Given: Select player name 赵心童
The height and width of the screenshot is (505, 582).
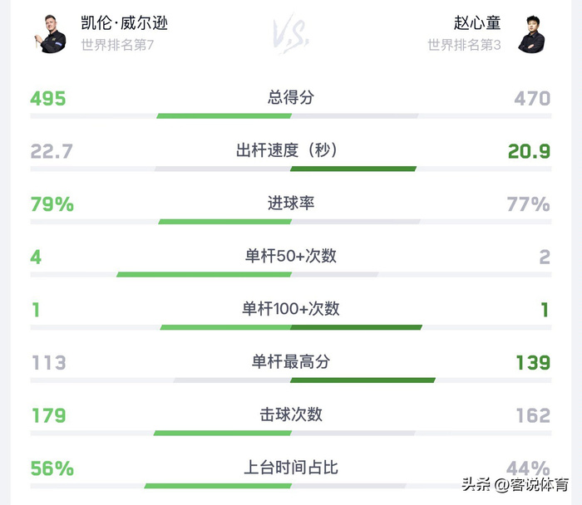Looking at the screenshot, I should click(x=477, y=23).
